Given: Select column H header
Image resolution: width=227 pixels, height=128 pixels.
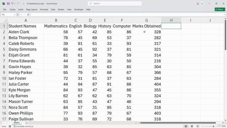Looking at the screenshot, I should pos(171,20).
